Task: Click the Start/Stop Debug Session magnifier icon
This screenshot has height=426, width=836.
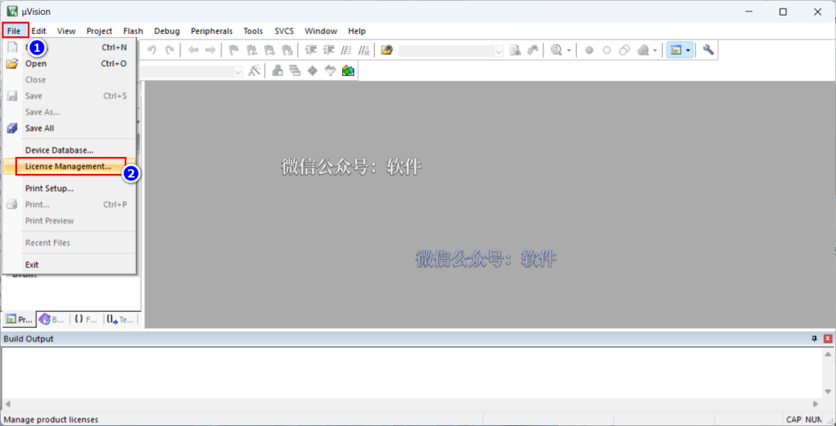Action: click(557, 50)
